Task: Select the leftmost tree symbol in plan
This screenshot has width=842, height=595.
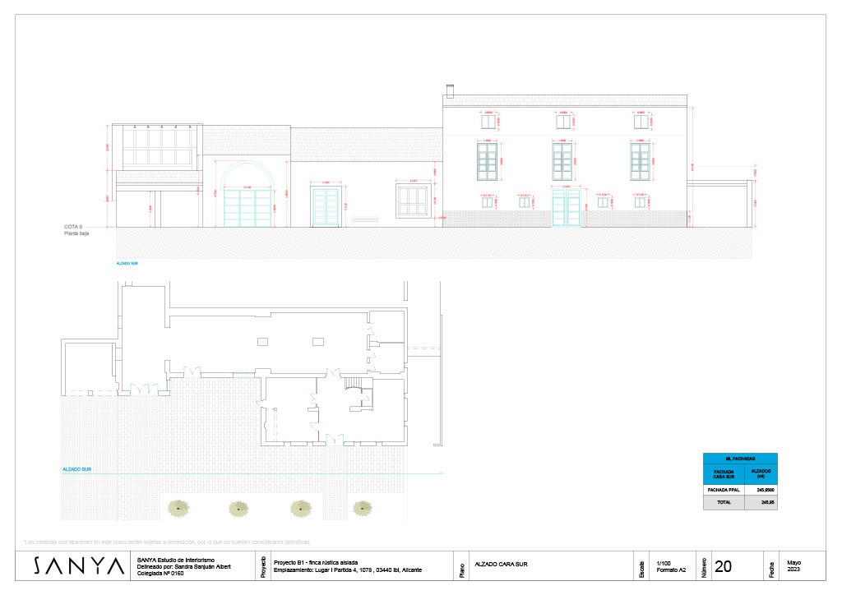Action: click(177, 509)
